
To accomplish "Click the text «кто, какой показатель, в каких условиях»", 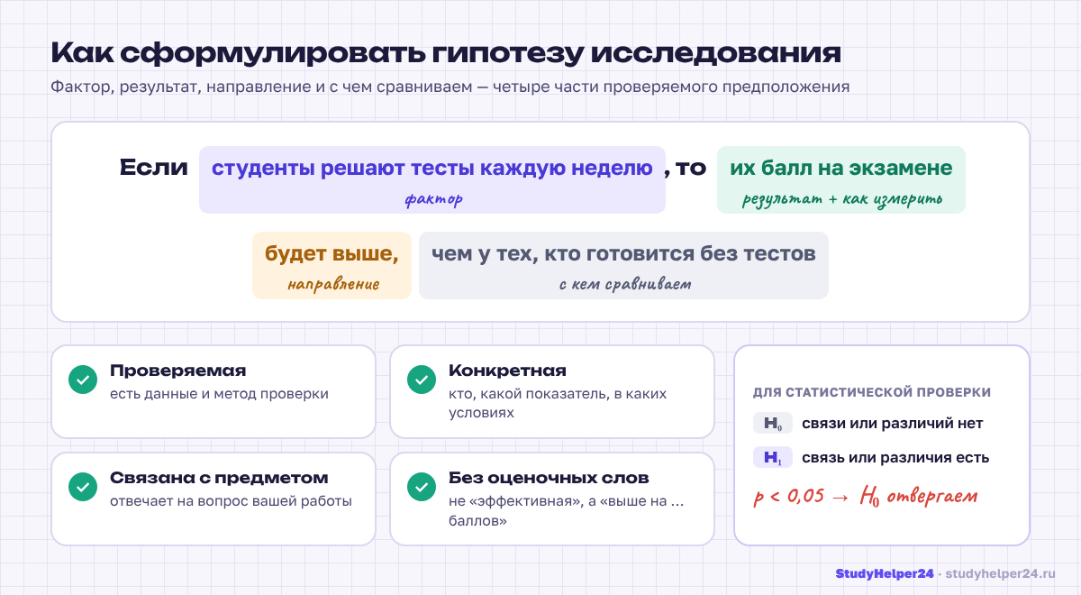I will (x=558, y=403).
